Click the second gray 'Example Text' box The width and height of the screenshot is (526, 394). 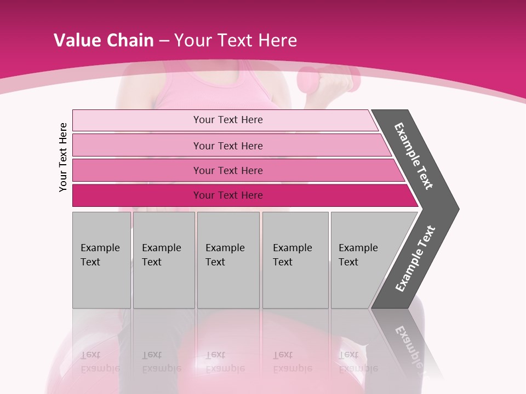[164, 260]
